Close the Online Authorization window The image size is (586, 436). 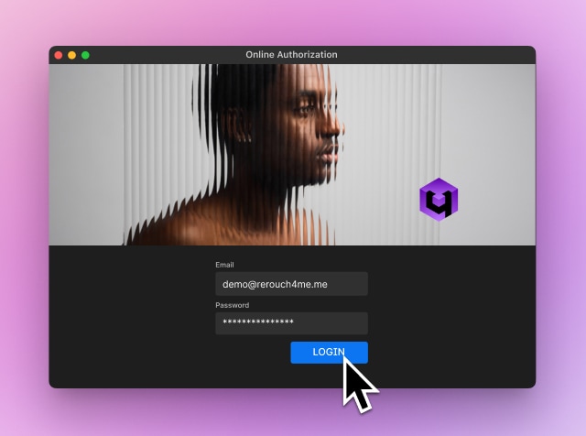tap(59, 55)
